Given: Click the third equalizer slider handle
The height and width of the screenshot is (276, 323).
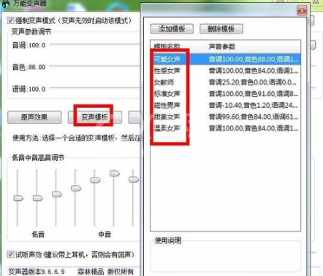Looking at the screenshot, I should (x=57, y=194).
